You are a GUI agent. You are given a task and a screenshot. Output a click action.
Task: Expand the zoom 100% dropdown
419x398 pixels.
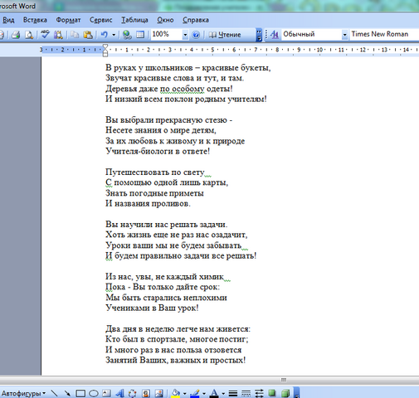click(x=185, y=35)
